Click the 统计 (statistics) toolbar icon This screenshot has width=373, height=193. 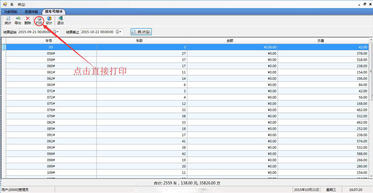click(8, 20)
